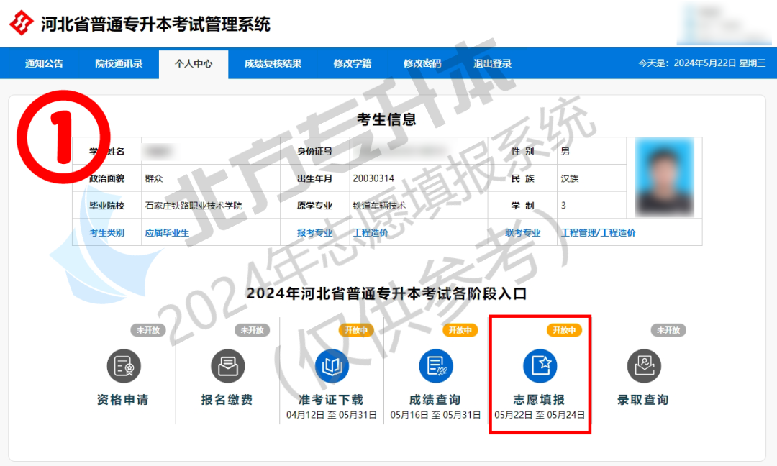
Task: Go to 院校通讯录 in navigation bar
Action: (119, 64)
